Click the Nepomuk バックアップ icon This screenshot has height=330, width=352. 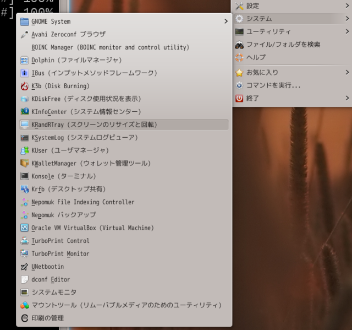pyautogui.click(x=24, y=215)
